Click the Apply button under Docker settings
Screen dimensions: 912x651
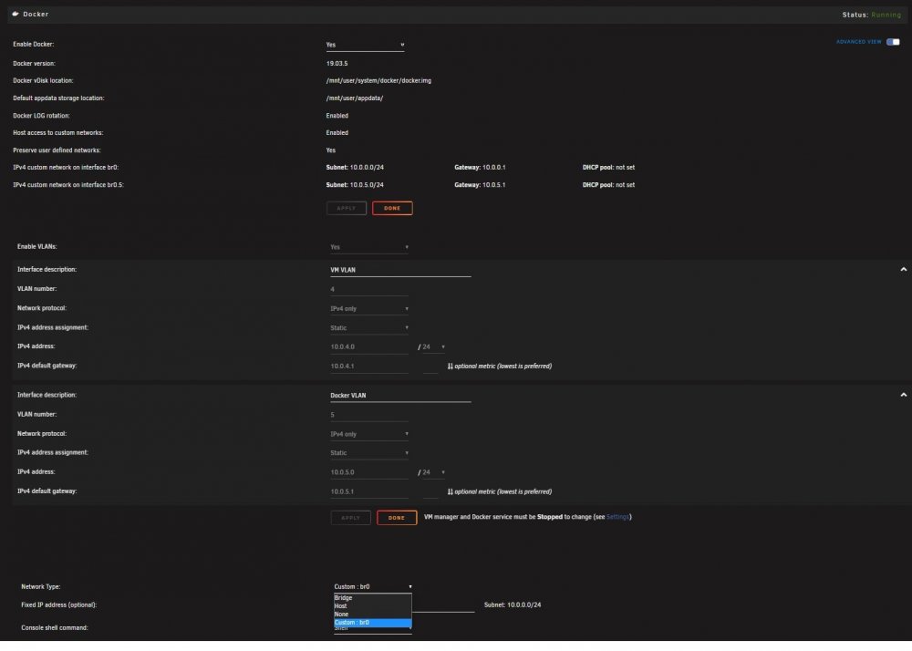click(346, 208)
